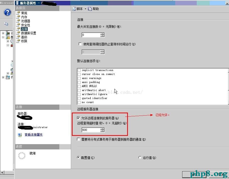Select the 运行值 radio button
Screen dimensions: 229x179
[140, 157]
